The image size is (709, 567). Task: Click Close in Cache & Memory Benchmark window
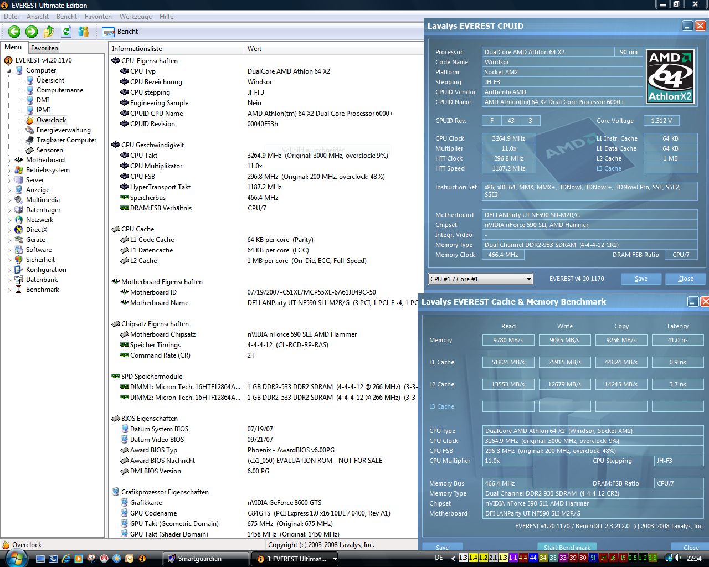tap(691, 547)
